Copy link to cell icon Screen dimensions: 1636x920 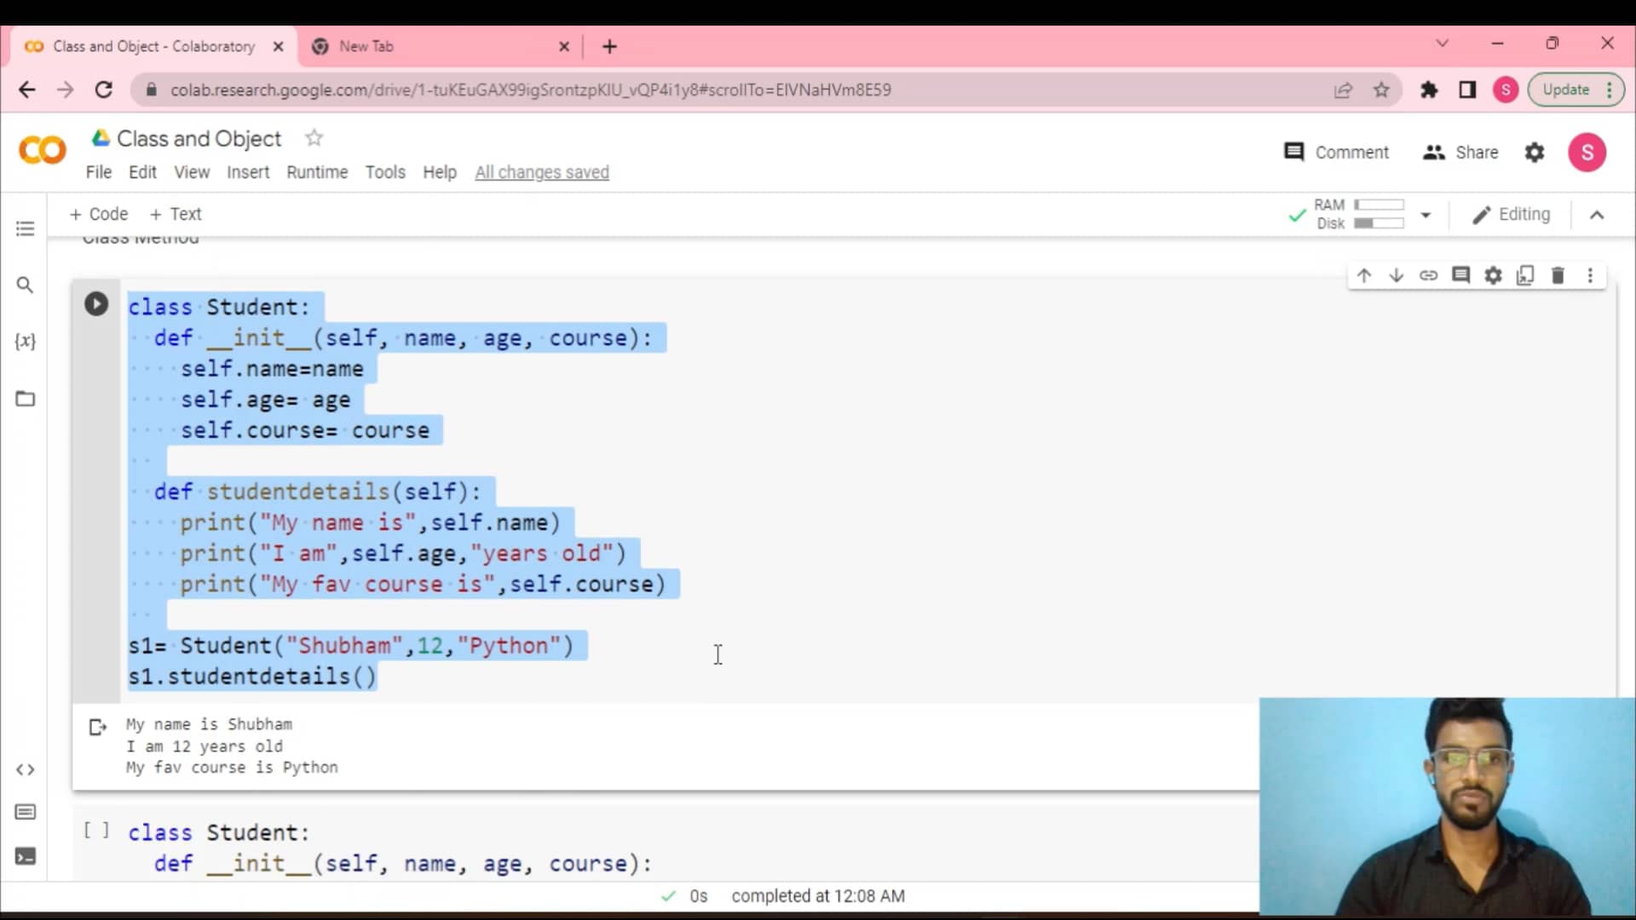click(1428, 275)
